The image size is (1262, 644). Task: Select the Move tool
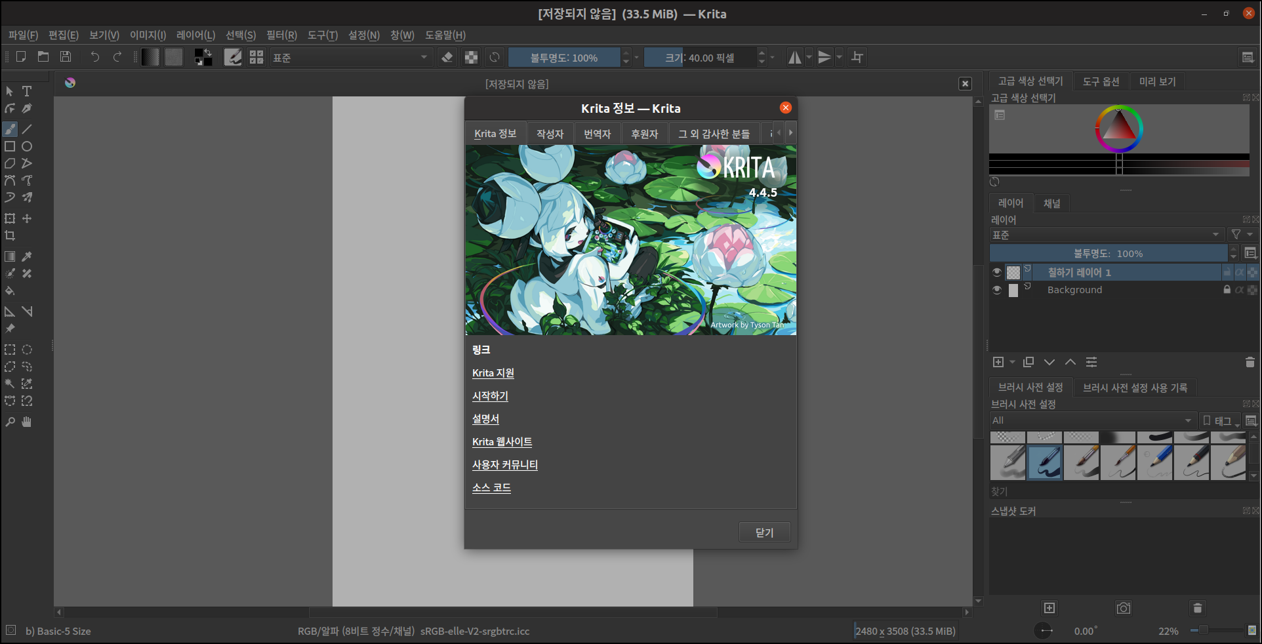27,218
